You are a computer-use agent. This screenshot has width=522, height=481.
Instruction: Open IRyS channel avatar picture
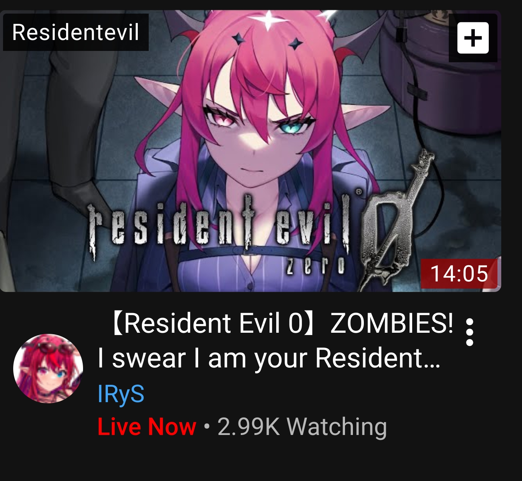point(48,369)
